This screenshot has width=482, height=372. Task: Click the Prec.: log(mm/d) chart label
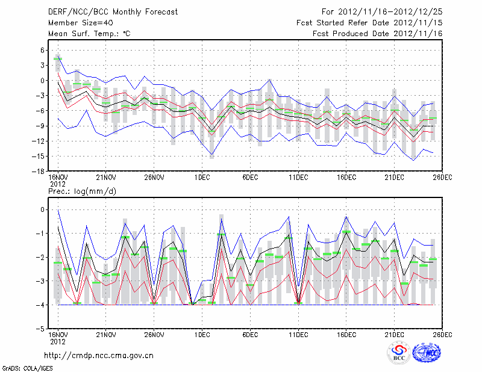tap(81, 191)
